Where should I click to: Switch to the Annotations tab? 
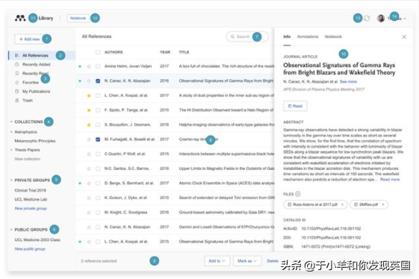pos(308,37)
